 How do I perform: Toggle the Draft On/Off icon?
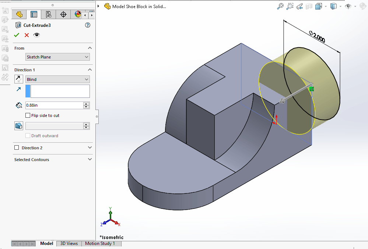click(19, 126)
